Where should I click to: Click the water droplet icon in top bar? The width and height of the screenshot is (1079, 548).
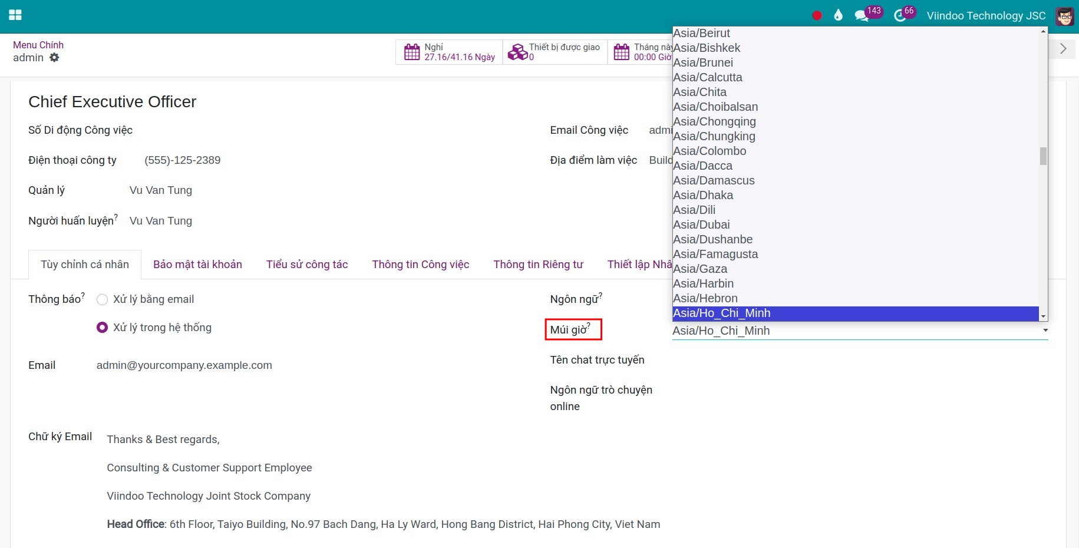[x=838, y=15]
